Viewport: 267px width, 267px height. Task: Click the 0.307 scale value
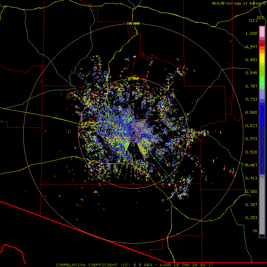point(251,205)
